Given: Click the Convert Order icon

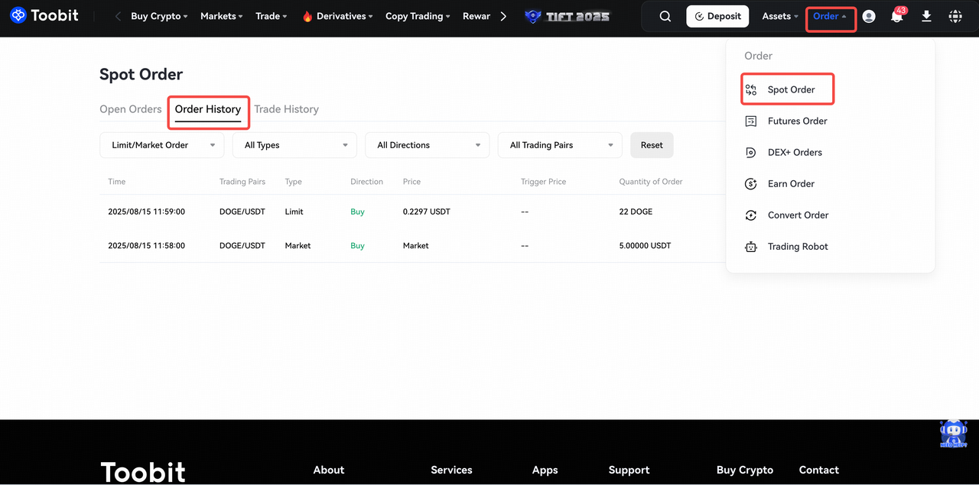Looking at the screenshot, I should pyautogui.click(x=751, y=215).
